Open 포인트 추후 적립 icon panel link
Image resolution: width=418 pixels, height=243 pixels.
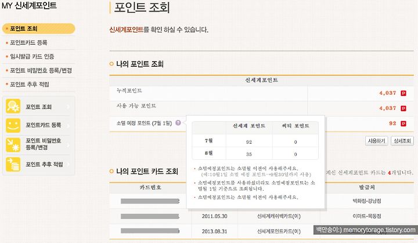pos(44,164)
